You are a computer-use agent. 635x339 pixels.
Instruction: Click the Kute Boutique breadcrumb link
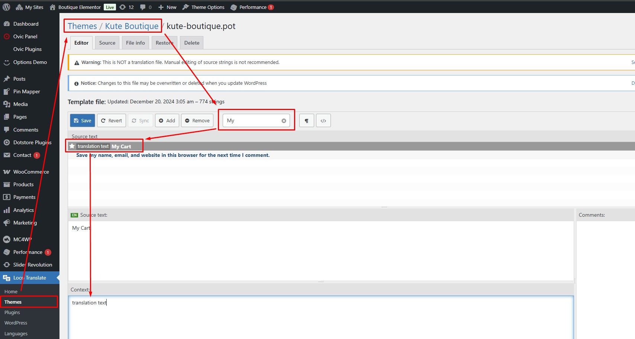coord(132,26)
